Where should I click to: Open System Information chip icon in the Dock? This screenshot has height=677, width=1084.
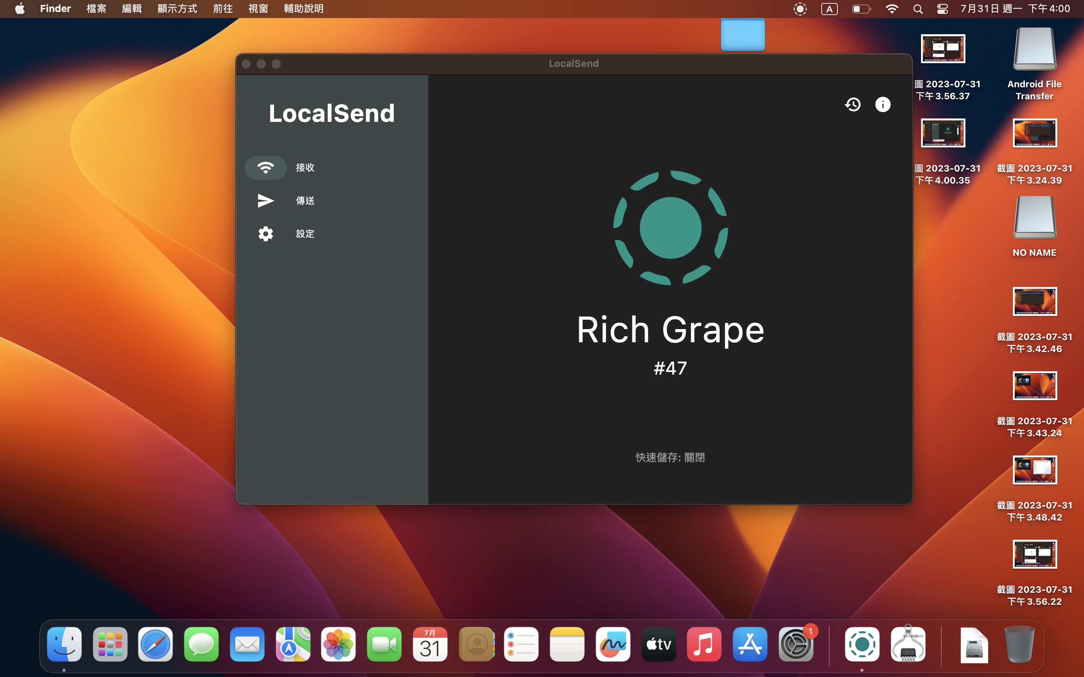coord(908,644)
